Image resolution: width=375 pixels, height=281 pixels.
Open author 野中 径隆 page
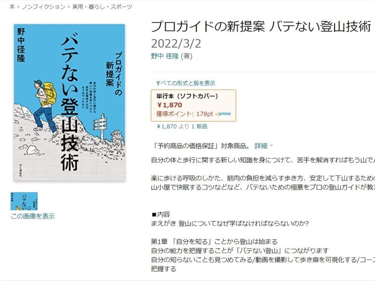pos(165,56)
